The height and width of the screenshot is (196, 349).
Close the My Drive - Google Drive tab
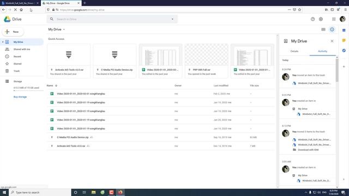click(x=79, y=3)
